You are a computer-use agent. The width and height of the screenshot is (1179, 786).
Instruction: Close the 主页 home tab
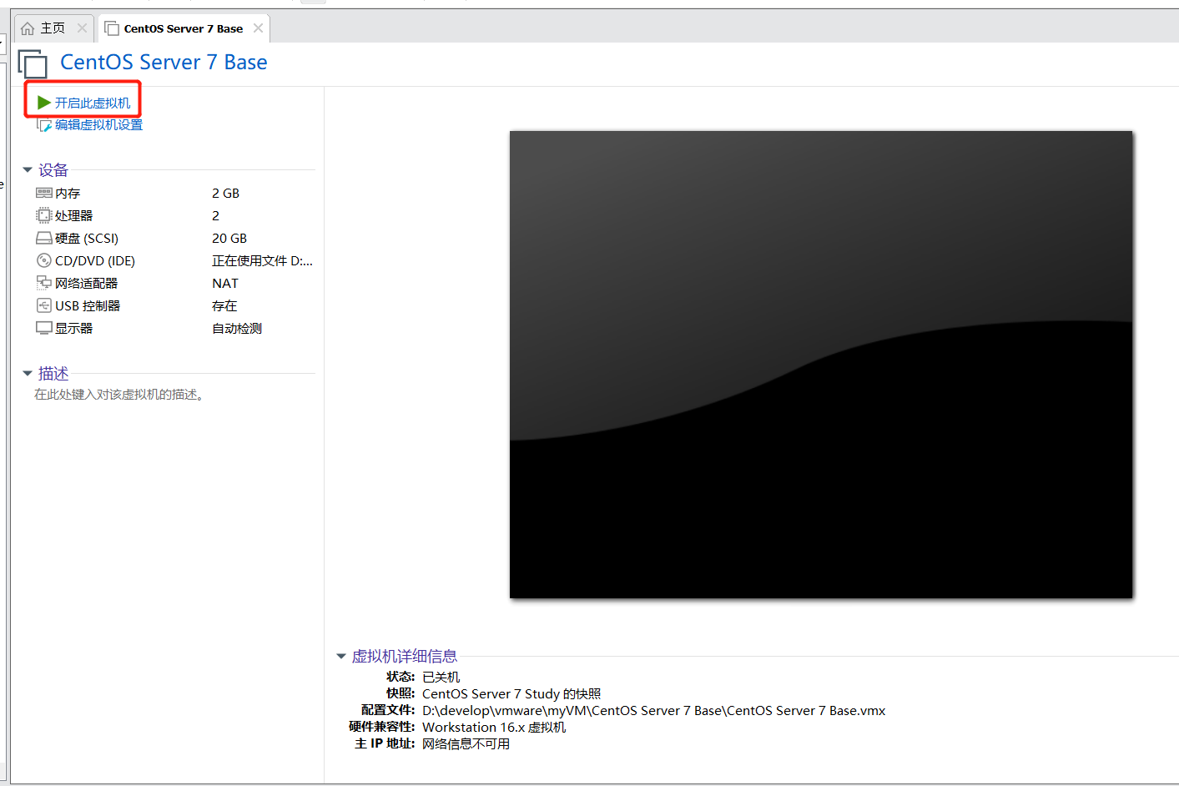(x=82, y=28)
